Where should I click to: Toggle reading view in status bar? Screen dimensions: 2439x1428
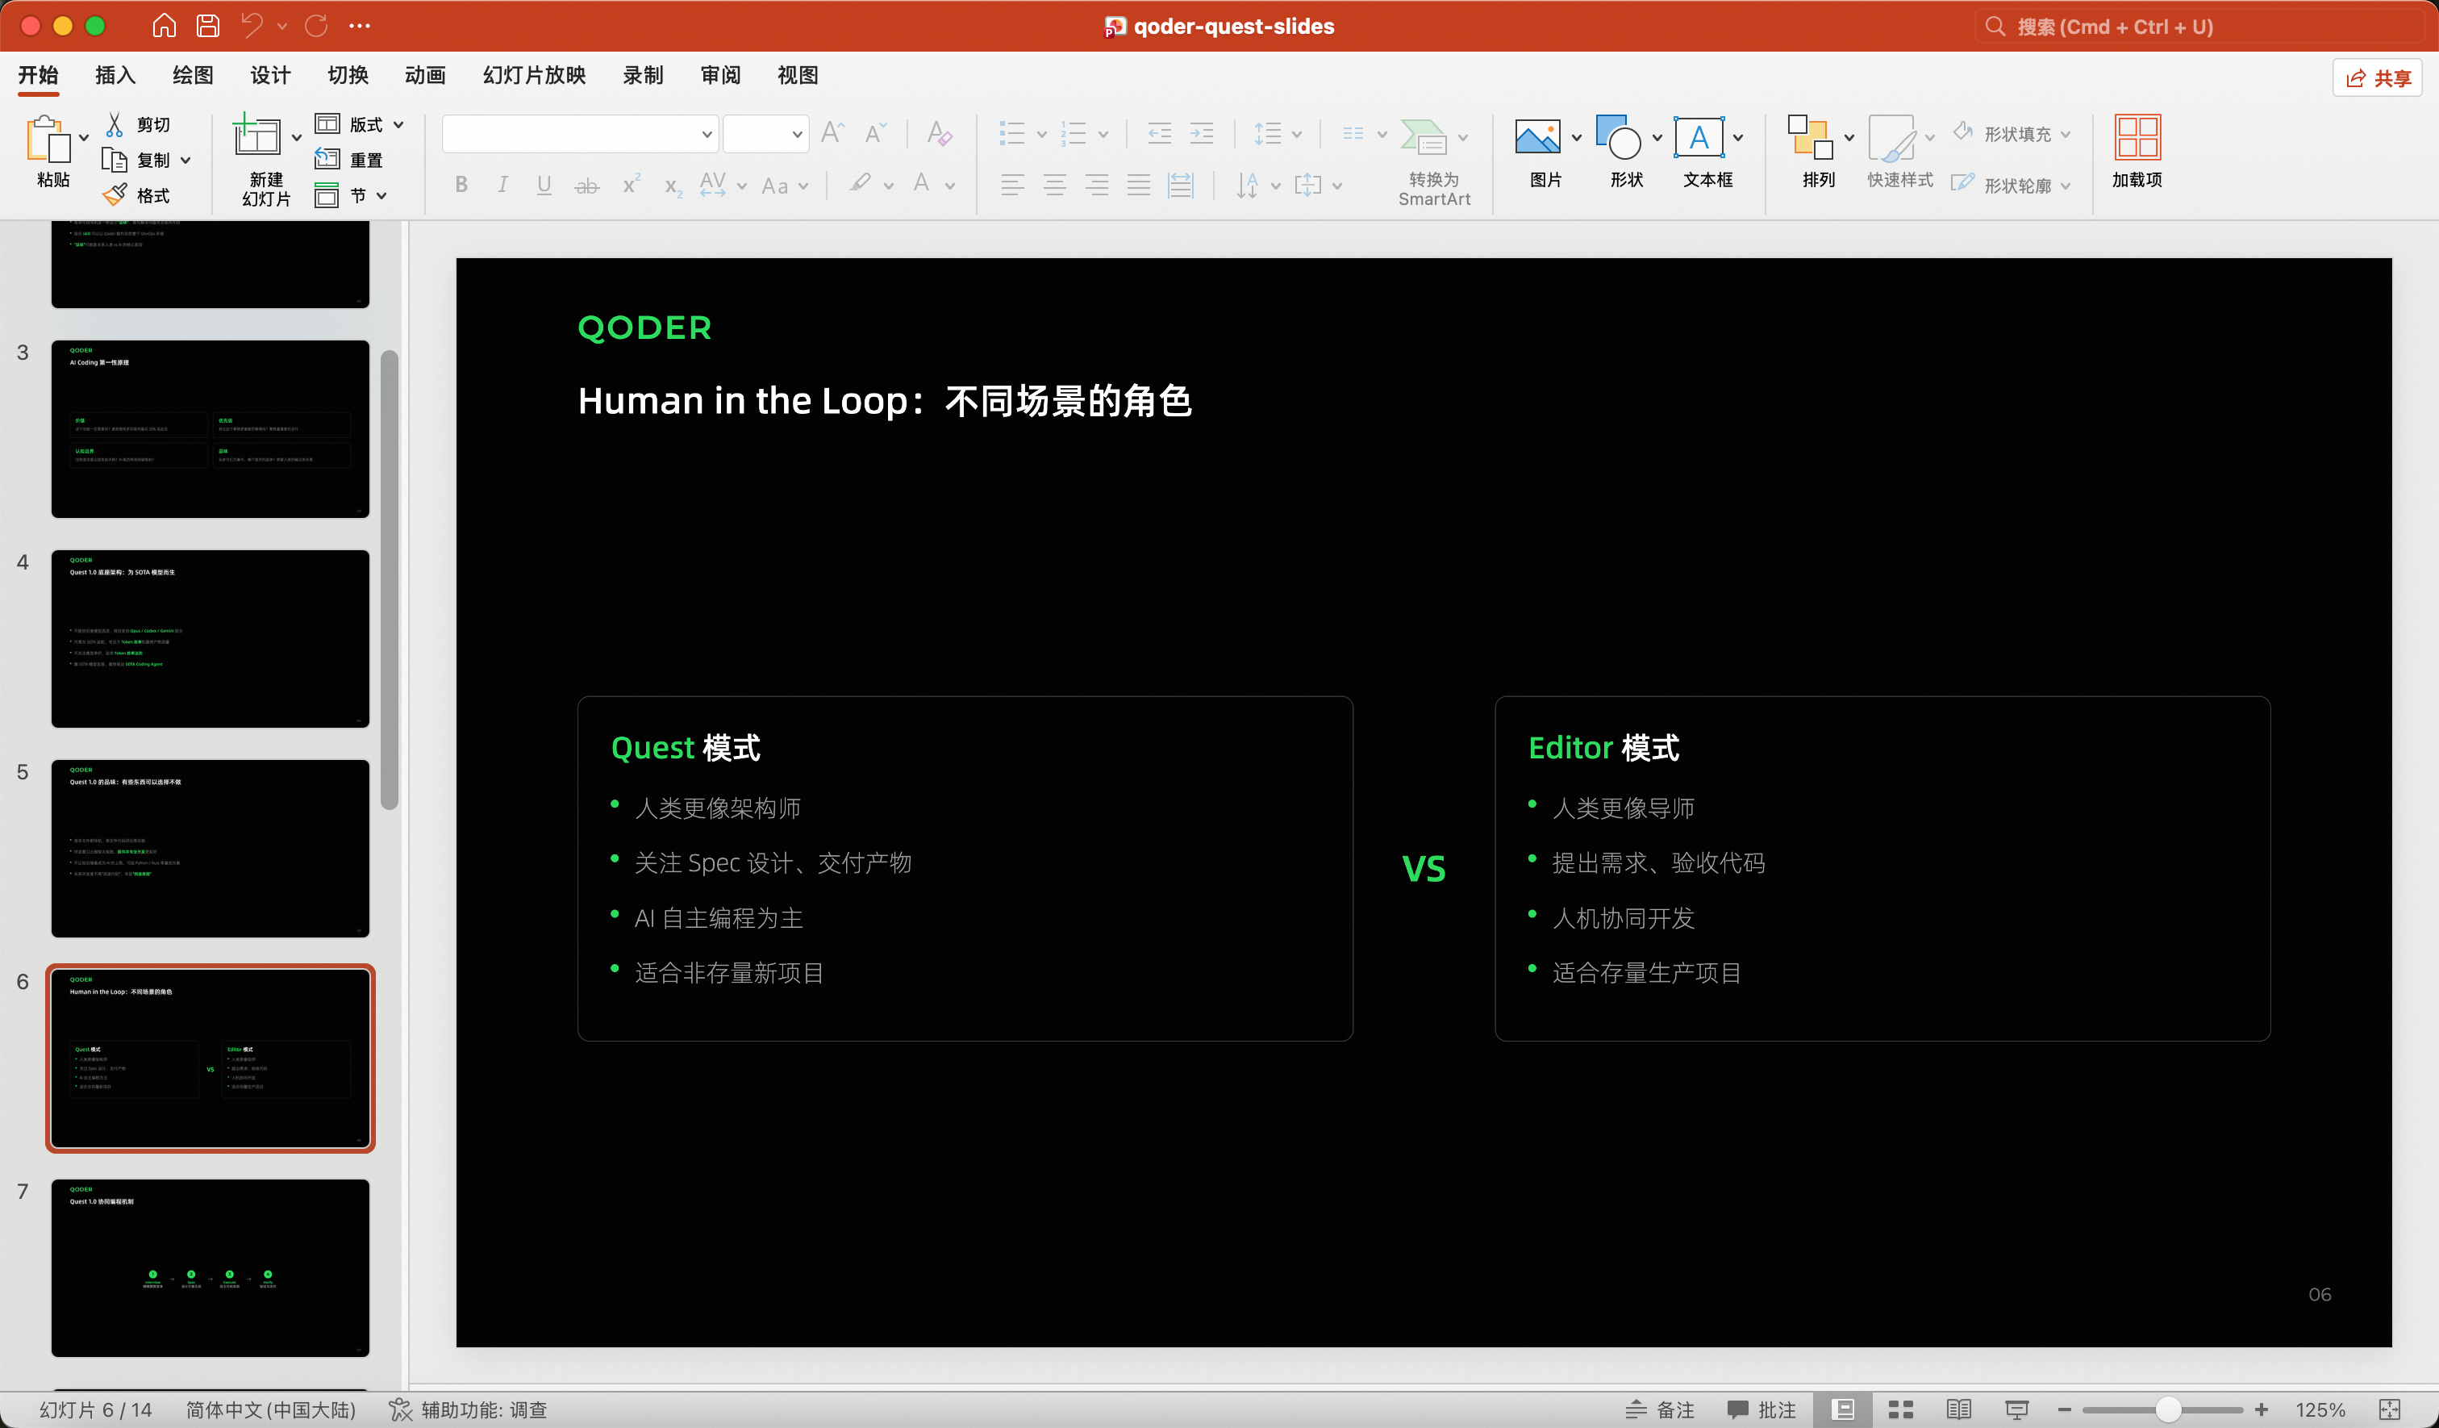click(1959, 1409)
